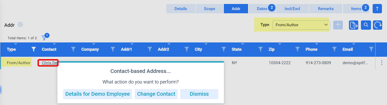Open the row's three-dot options menu
The height and width of the screenshot is (105, 387).
(x=382, y=63)
